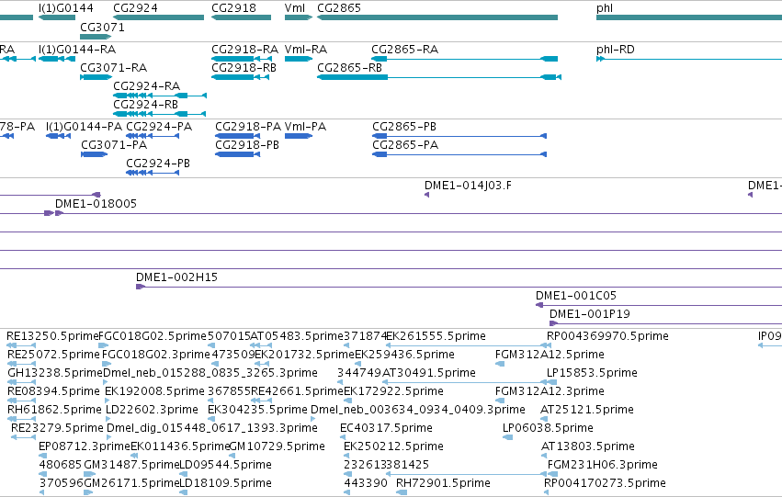Click the CG2918 gene label

pos(233,8)
